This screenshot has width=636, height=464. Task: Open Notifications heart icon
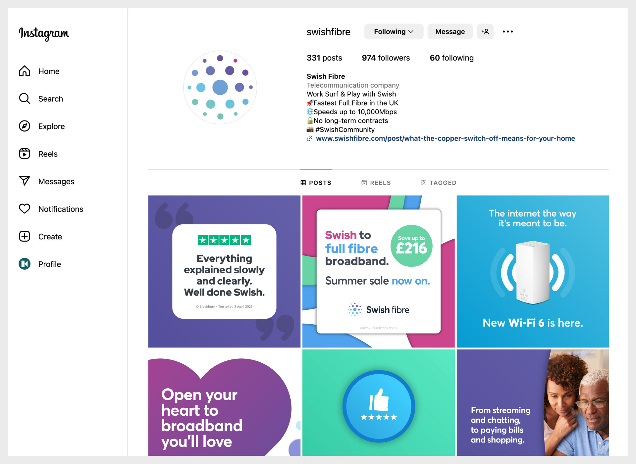[25, 209]
